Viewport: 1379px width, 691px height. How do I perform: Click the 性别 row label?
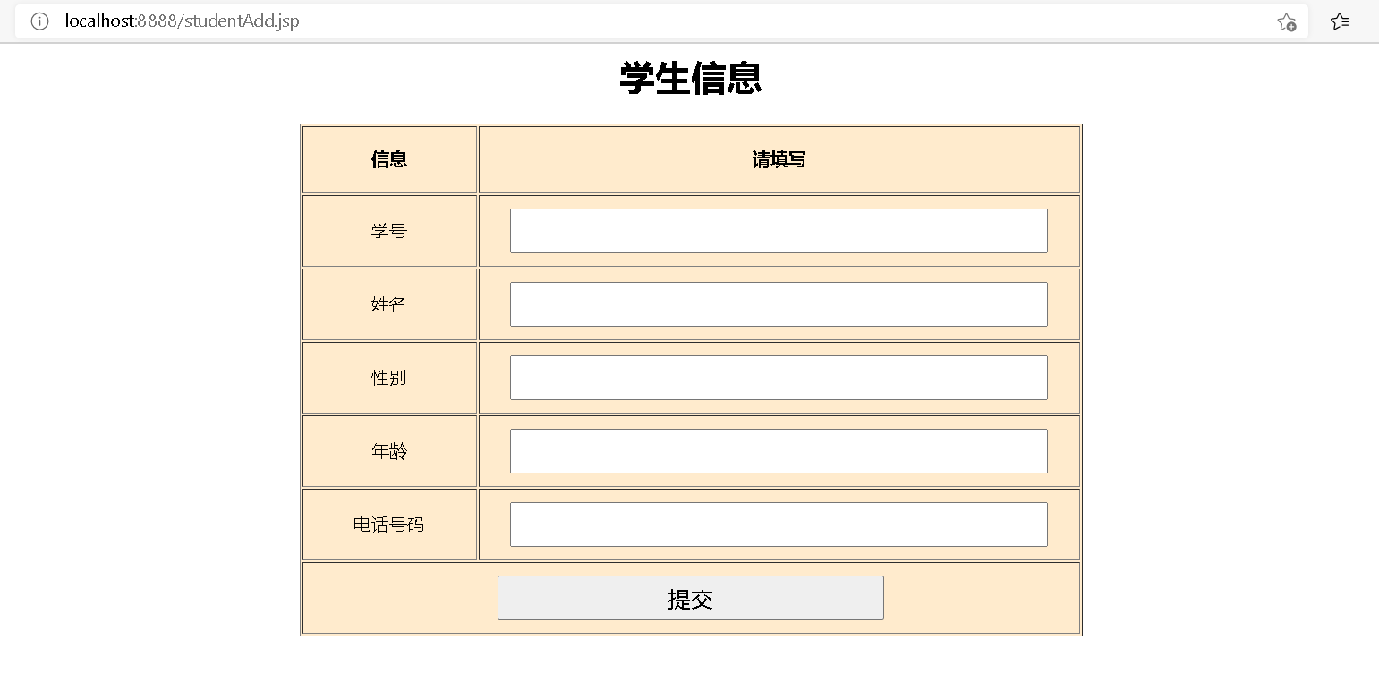[388, 377]
